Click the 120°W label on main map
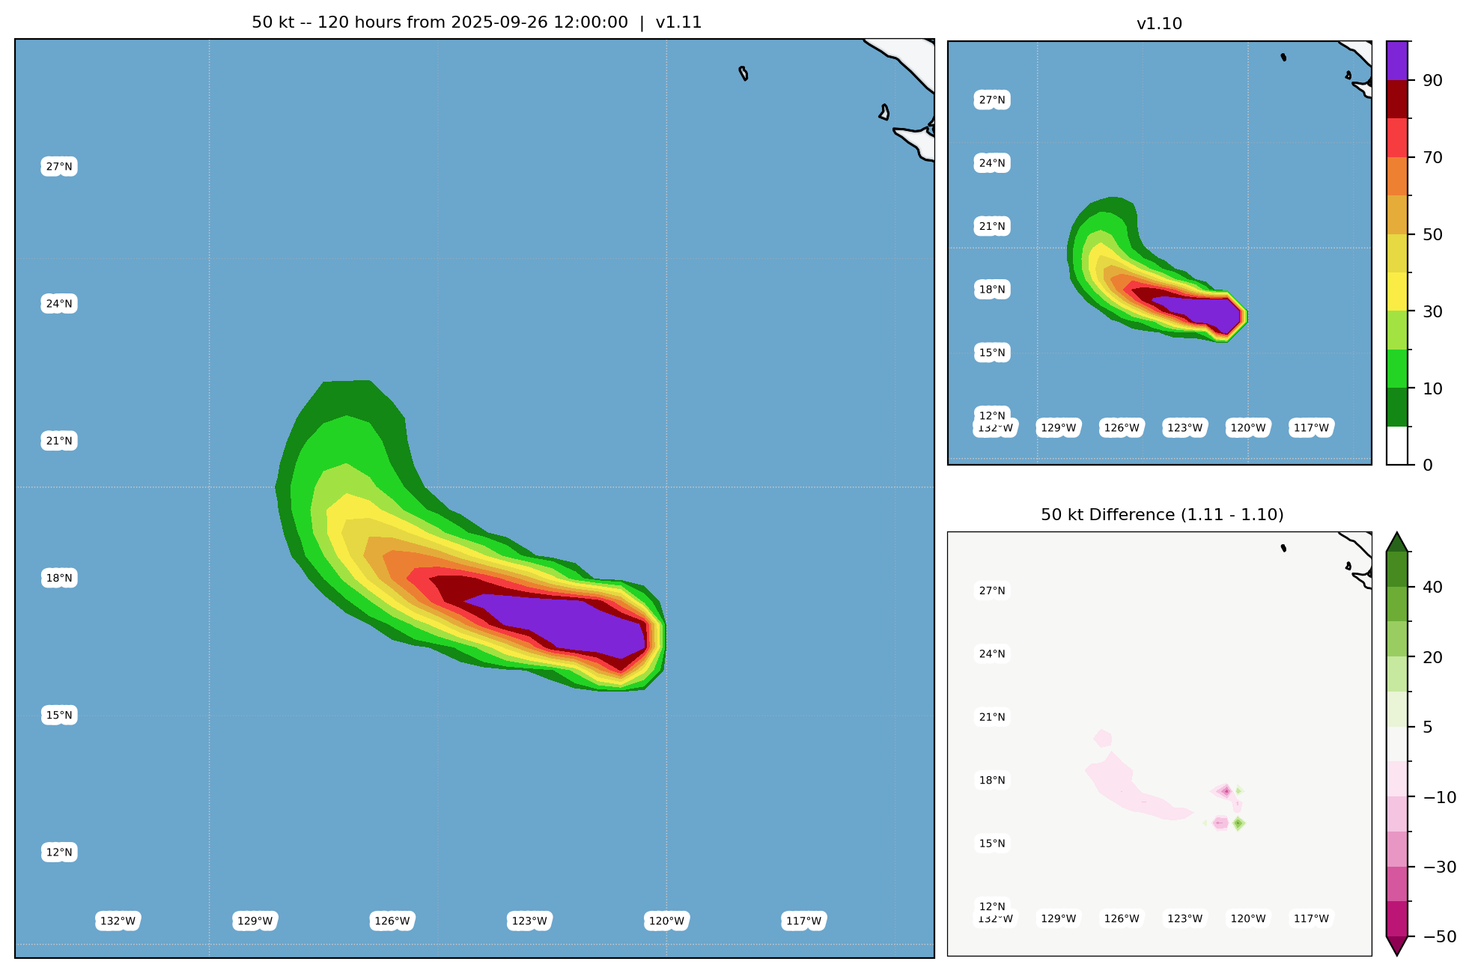Image resolution: width=1472 pixels, height=973 pixels. [x=666, y=921]
